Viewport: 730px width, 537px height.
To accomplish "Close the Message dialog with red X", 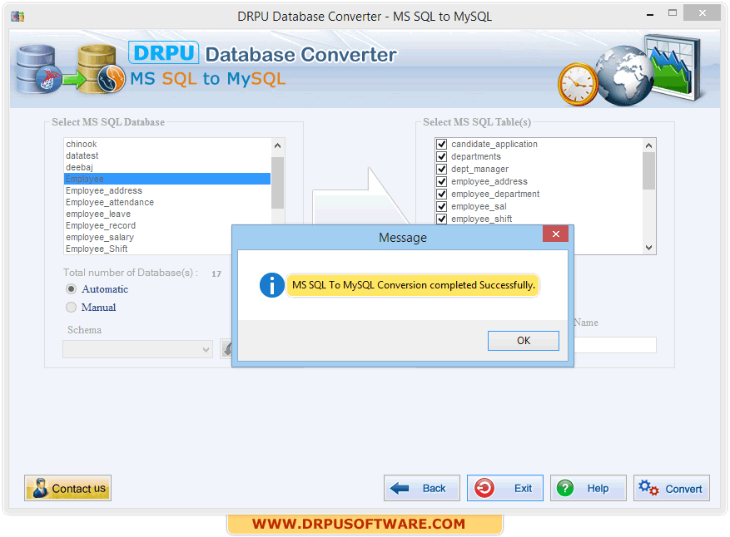I will pyautogui.click(x=555, y=234).
